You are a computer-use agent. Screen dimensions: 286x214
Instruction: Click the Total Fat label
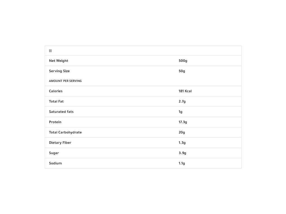(x=56, y=101)
